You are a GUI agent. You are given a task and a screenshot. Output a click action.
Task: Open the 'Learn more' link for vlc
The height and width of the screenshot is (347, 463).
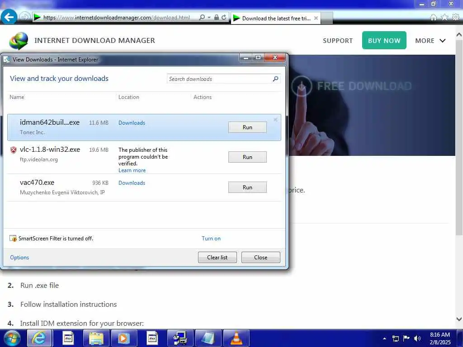coord(132,170)
